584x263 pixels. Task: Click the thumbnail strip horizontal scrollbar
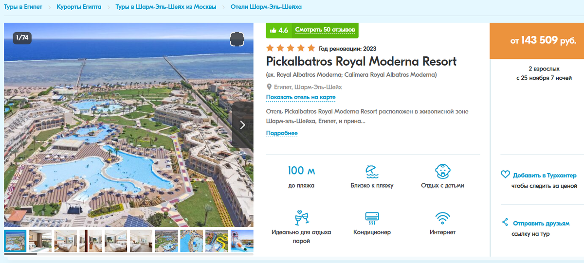point(20,254)
